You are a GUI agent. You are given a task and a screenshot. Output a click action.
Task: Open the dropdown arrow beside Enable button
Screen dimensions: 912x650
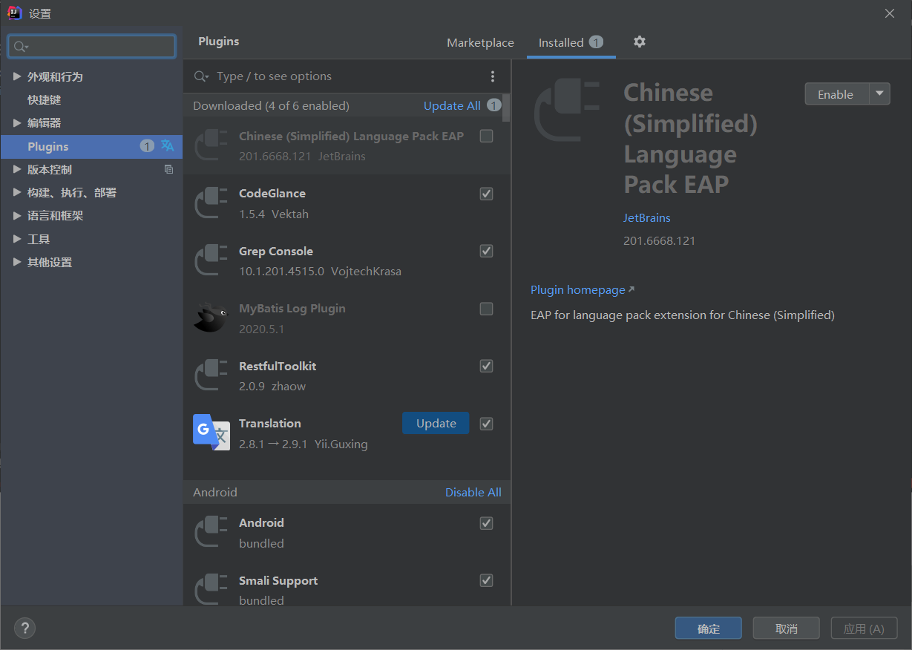pos(879,93)
